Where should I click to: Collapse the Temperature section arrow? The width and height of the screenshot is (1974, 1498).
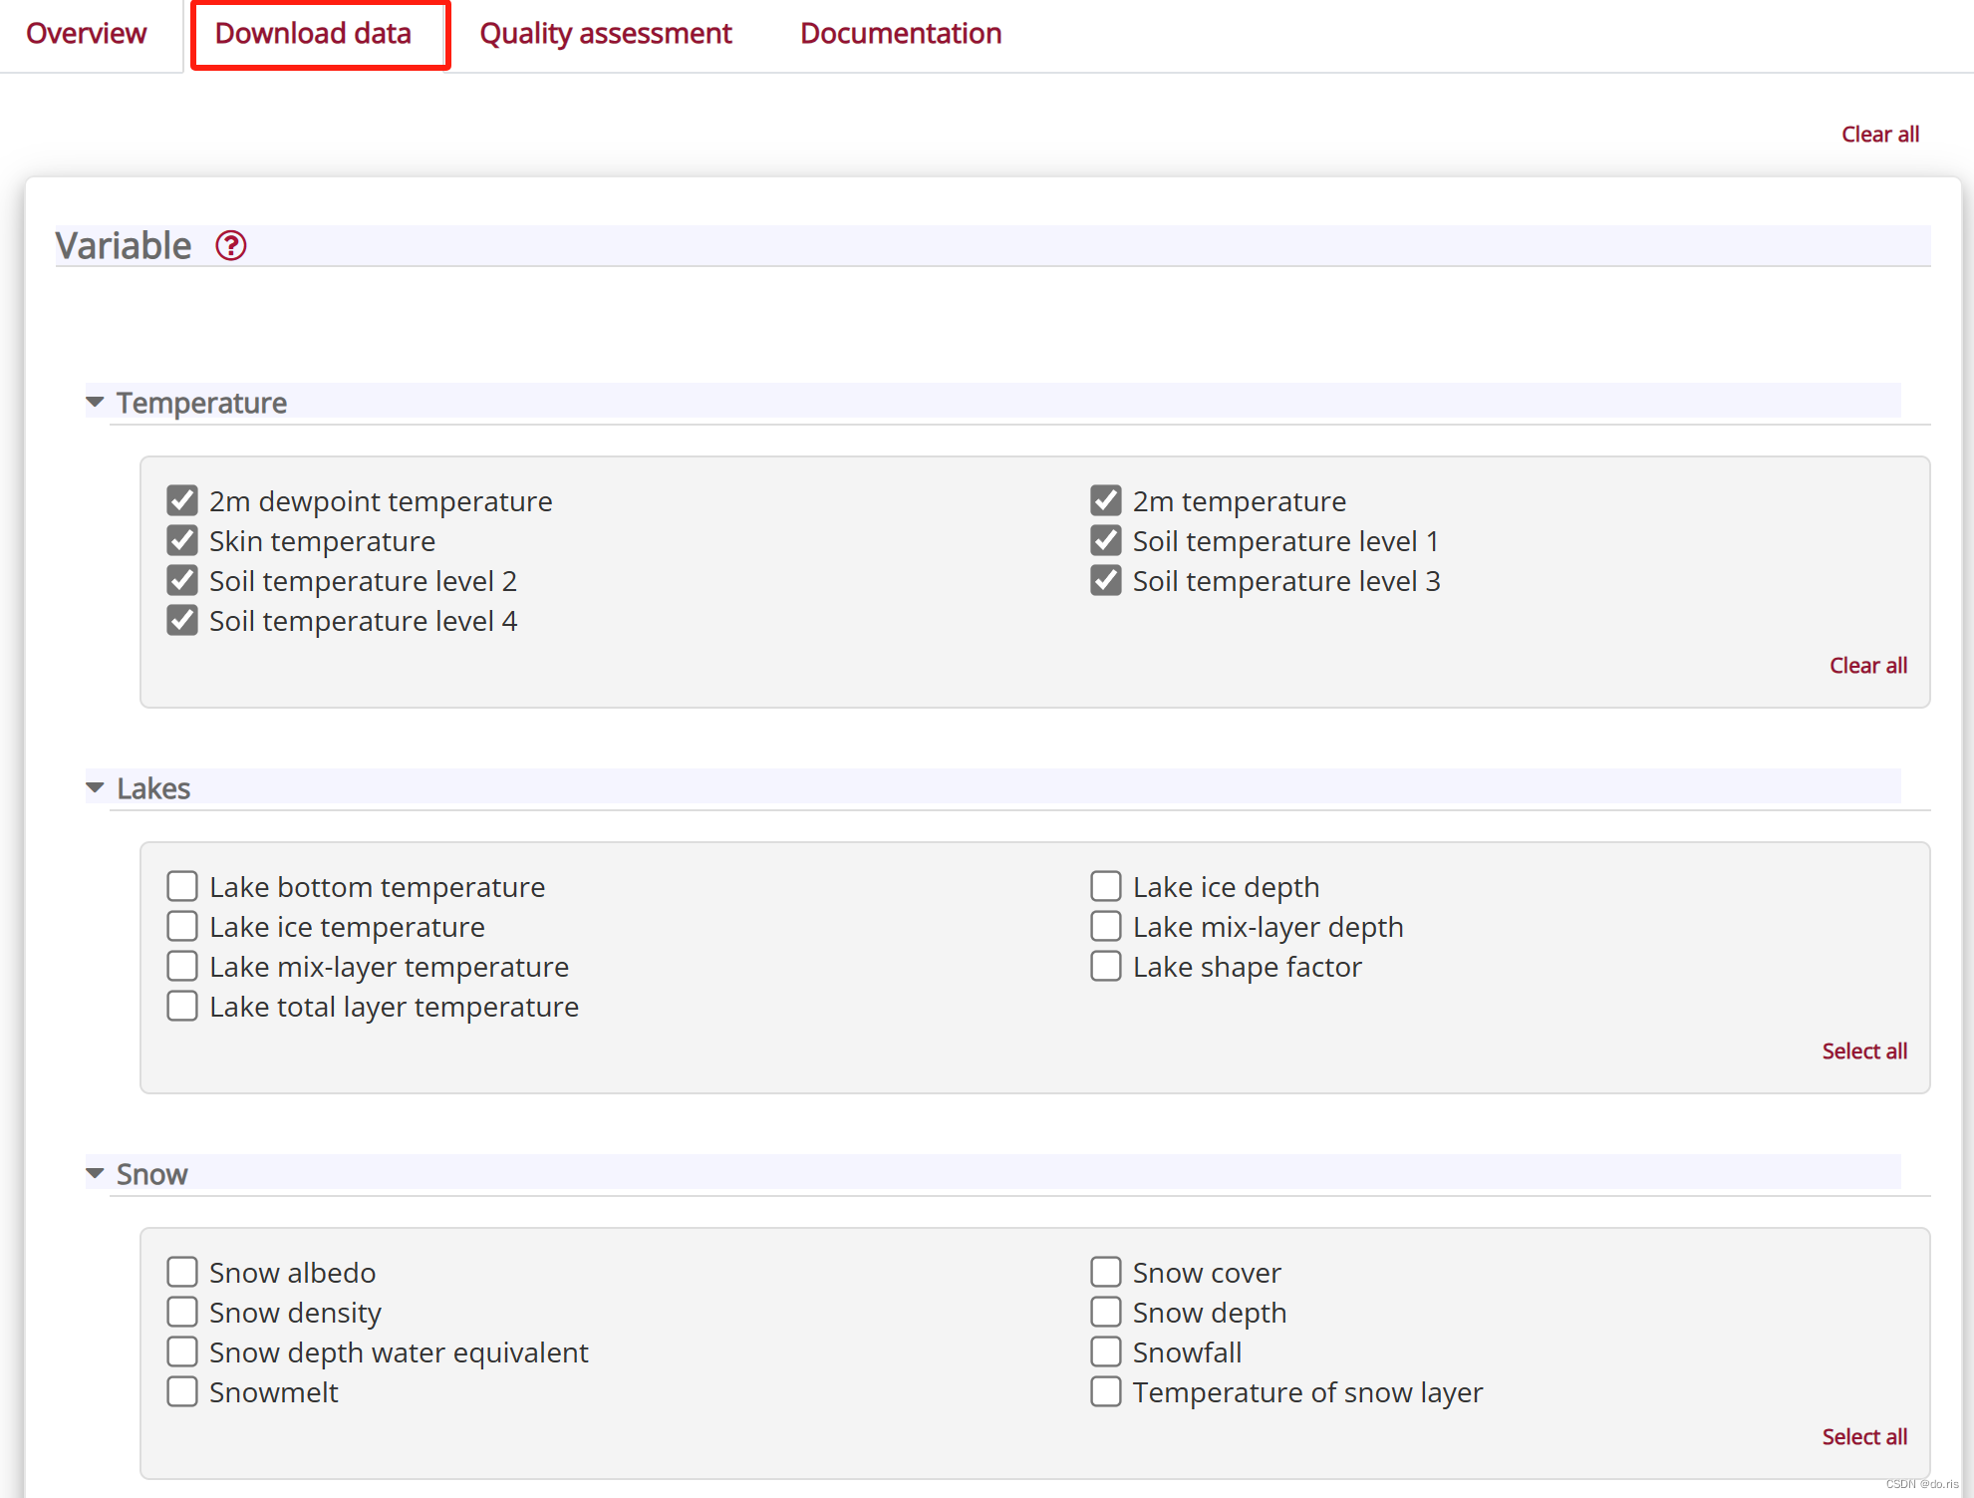(96, 402)
